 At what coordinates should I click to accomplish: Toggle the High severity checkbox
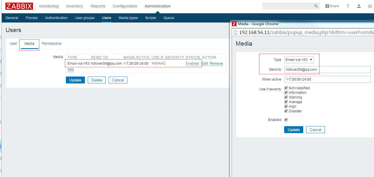(x=286, y=106)
